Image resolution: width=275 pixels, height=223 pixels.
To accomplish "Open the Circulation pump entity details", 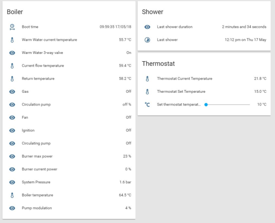I will pyautogui.click(x=36, y=105).
